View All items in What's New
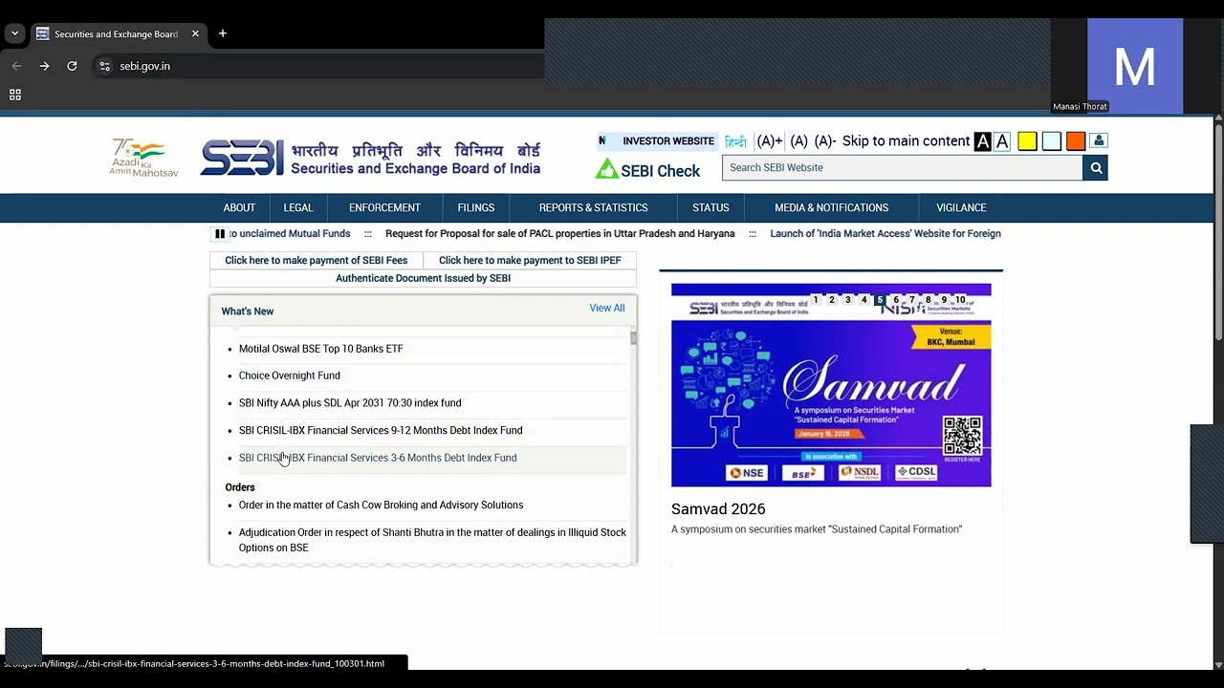 (607, 308)
